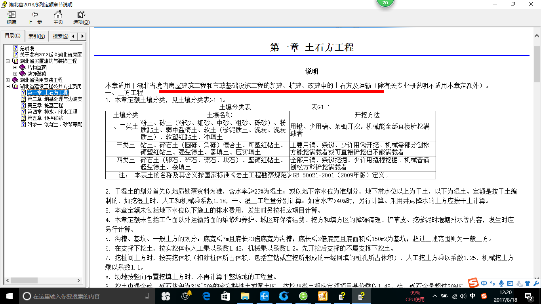Open the 选项(O) options toolbar button
Screen dimensions: 541x304
click(x=81, y=18)
